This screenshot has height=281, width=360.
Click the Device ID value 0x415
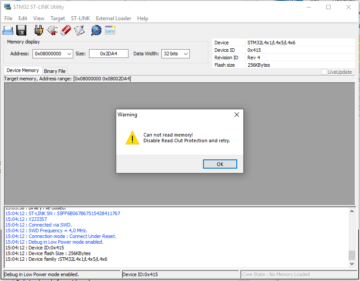coord(254,50)
